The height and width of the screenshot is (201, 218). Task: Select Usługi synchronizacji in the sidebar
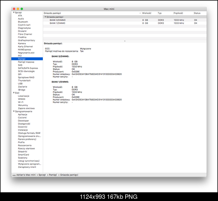click(29, 161)
